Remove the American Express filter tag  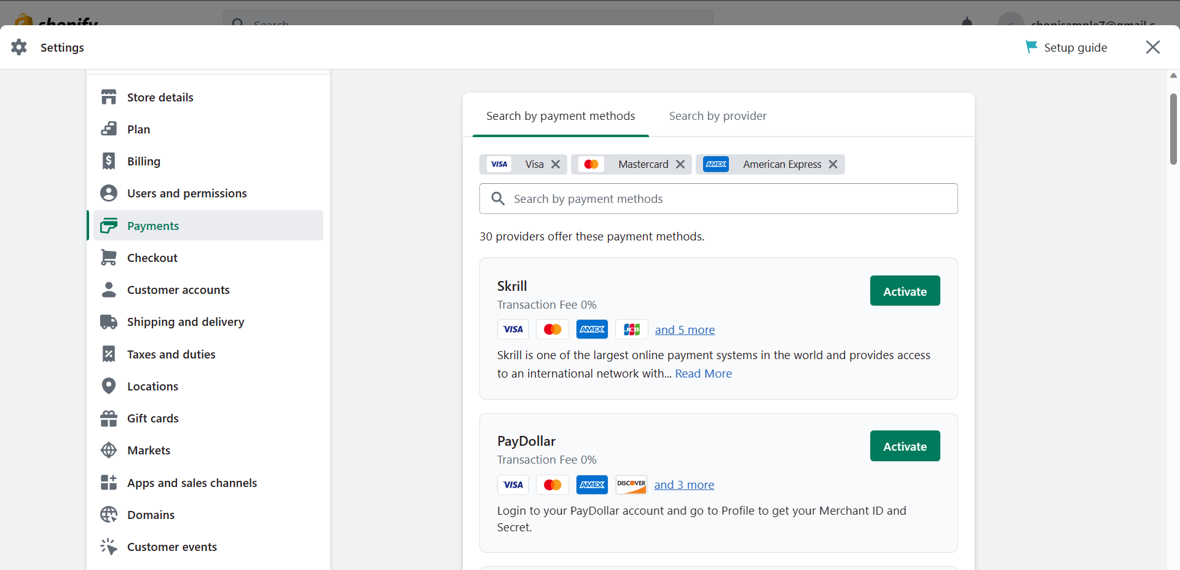point(833,164)
